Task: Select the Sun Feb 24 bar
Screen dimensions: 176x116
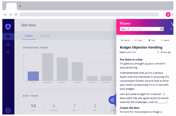Action: [x=106, y=78]
